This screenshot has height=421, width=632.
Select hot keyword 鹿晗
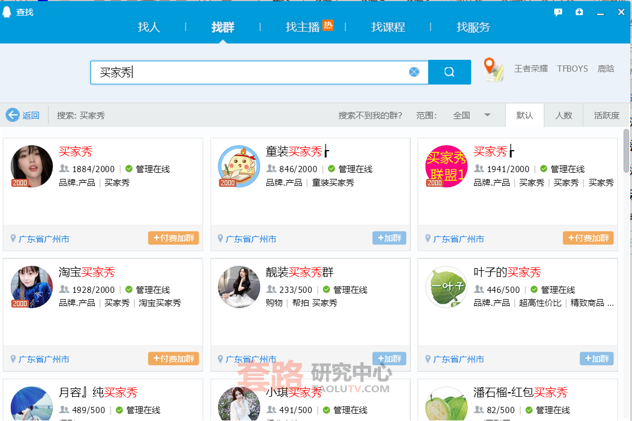pos(606,68)
